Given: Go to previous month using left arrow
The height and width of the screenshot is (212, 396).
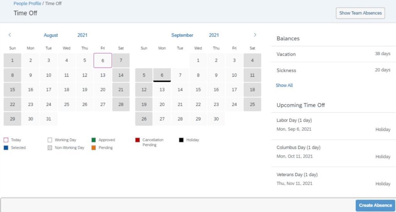Looking at the screenshot, I should [10, 35].
